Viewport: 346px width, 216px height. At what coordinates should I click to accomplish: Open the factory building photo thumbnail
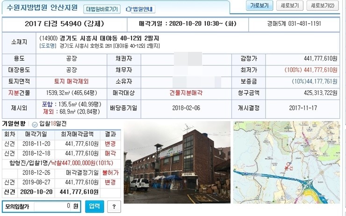tap(177, 162)
